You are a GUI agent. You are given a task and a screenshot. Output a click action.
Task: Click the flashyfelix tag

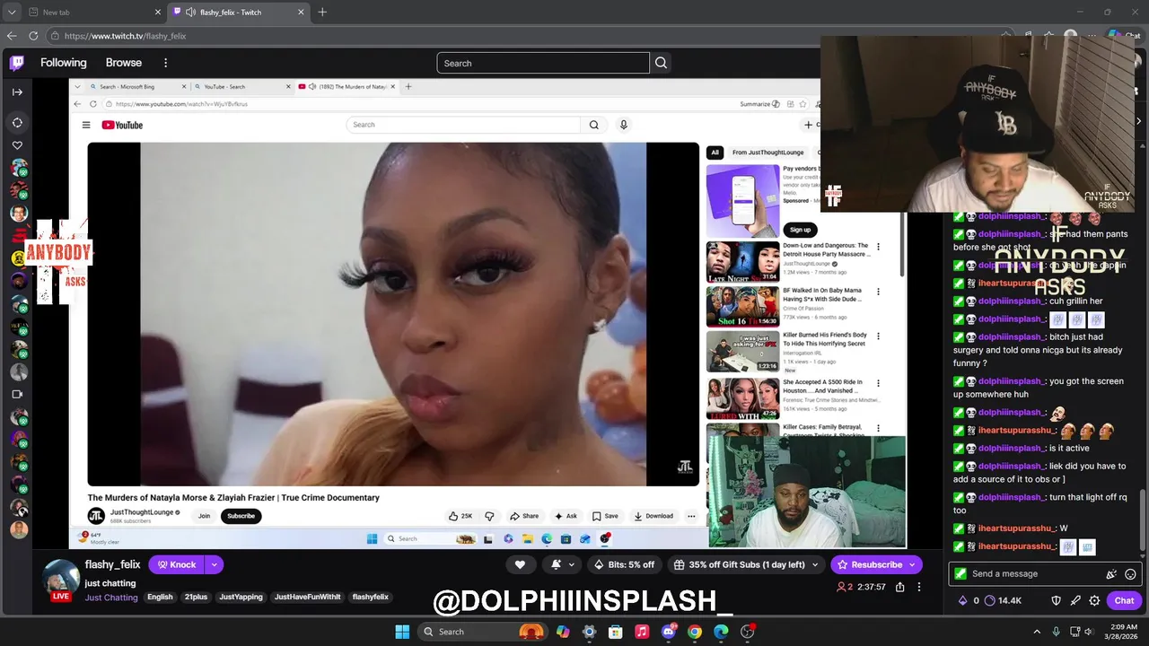(371, 598)
